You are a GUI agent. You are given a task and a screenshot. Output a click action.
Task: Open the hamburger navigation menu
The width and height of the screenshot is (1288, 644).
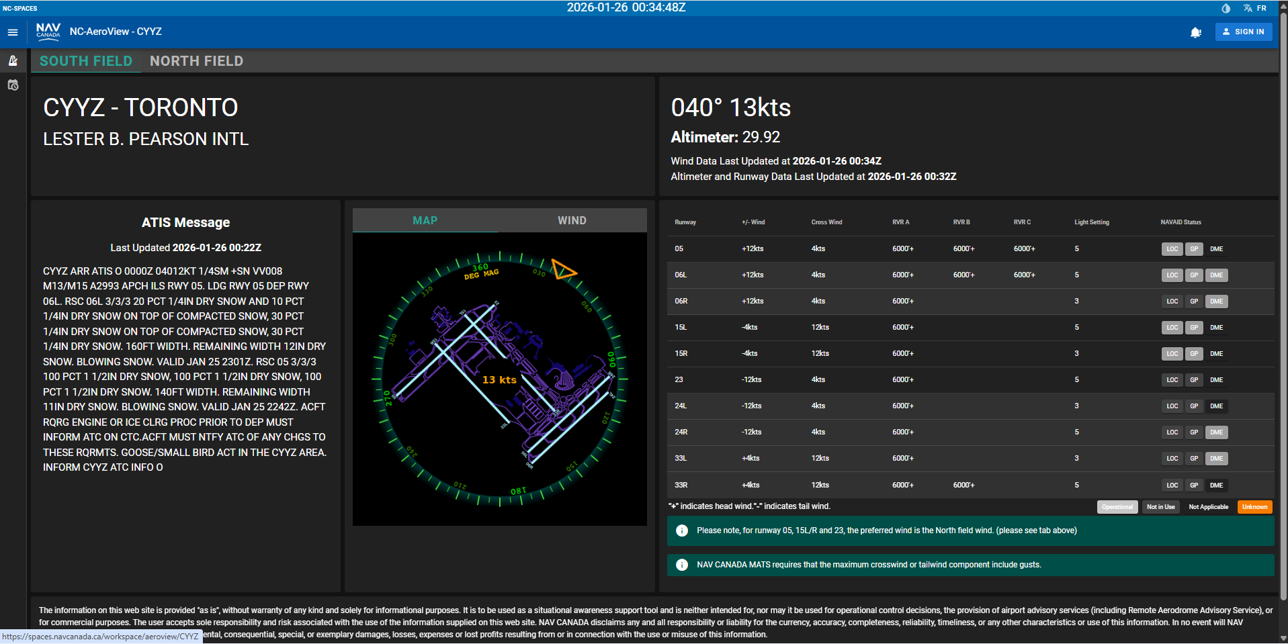(12, 32)
